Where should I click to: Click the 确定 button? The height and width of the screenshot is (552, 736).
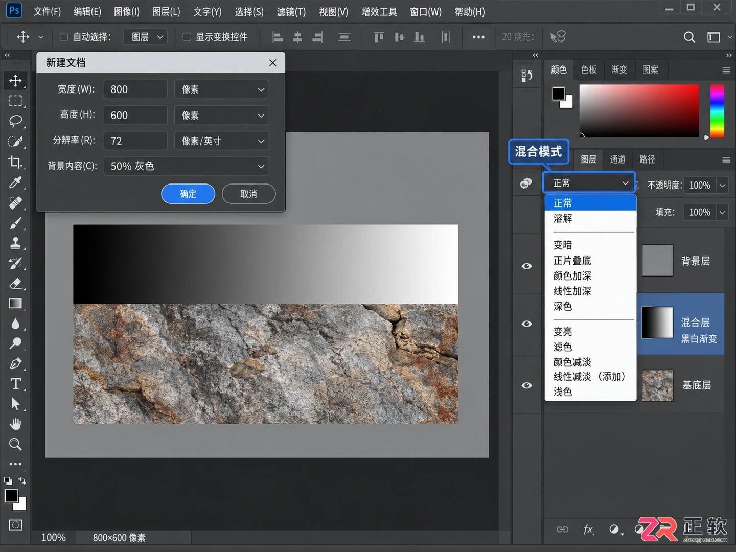pyautogui.click(x=188, y=194)
